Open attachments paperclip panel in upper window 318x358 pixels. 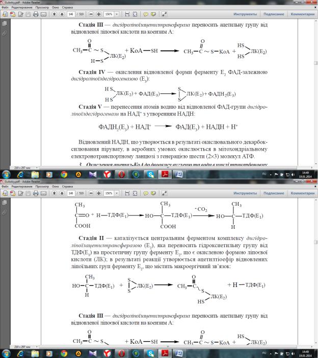4,33
